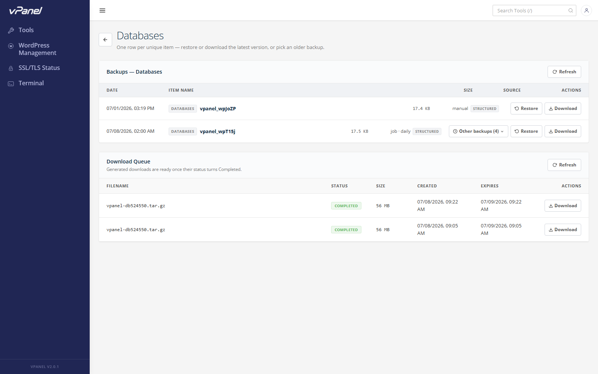Click the date 07/01/2026, 03:19 PM
Viewport: 598px width, 374px height.
point(130,108)
